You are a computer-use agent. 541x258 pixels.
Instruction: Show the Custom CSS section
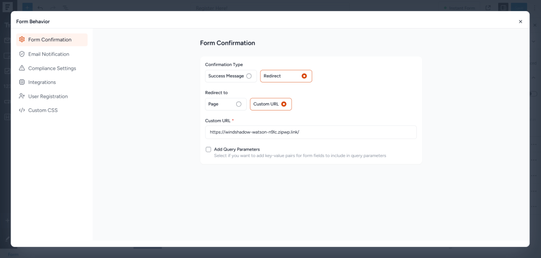coord(43,110)
